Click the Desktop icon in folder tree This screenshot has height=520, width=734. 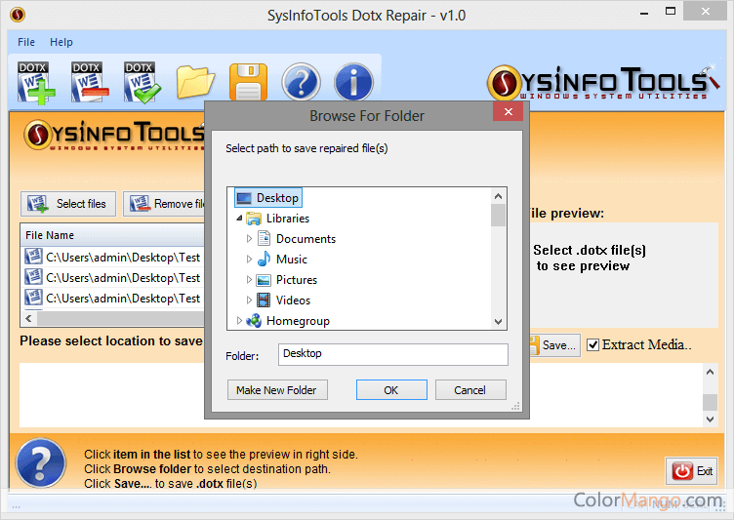coord(244,198)
